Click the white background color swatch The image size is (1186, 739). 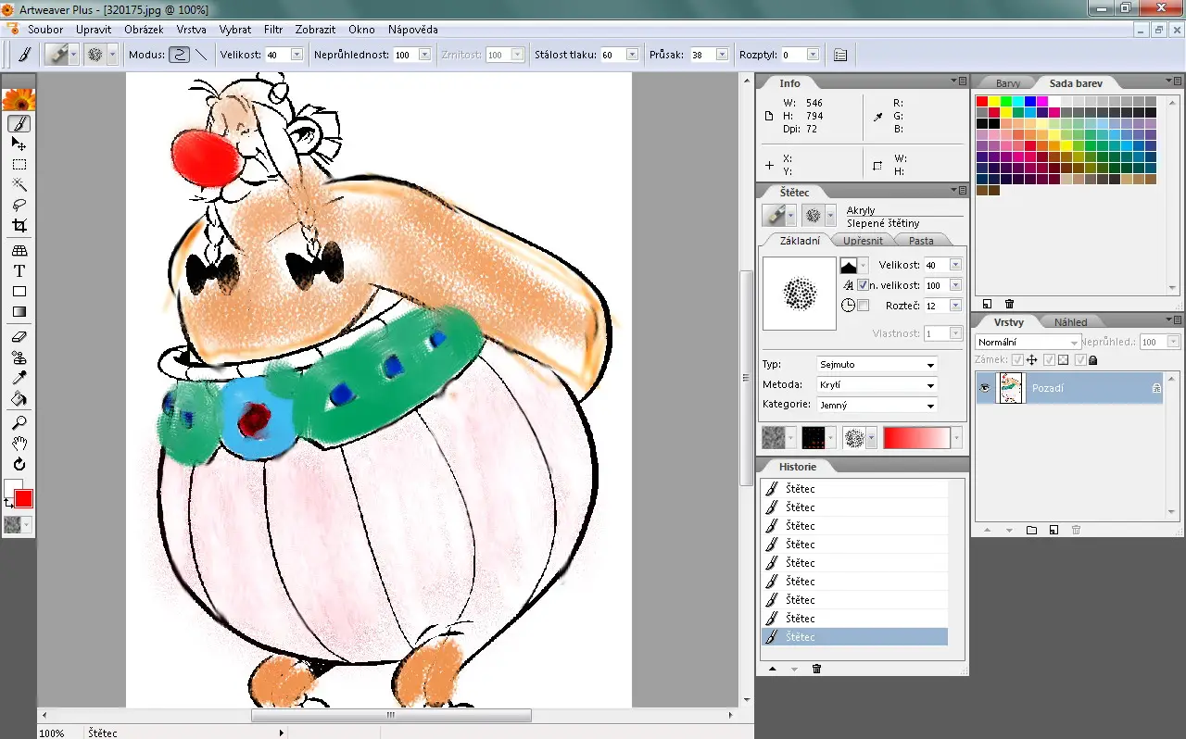11,487
